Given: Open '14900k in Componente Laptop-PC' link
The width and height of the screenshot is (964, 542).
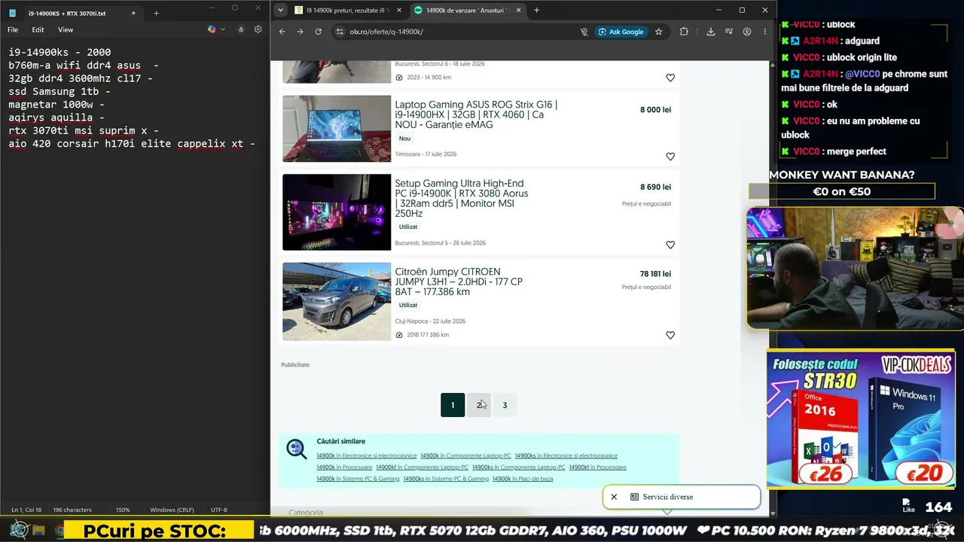Looking at the screenshot, I should point(465,455).
